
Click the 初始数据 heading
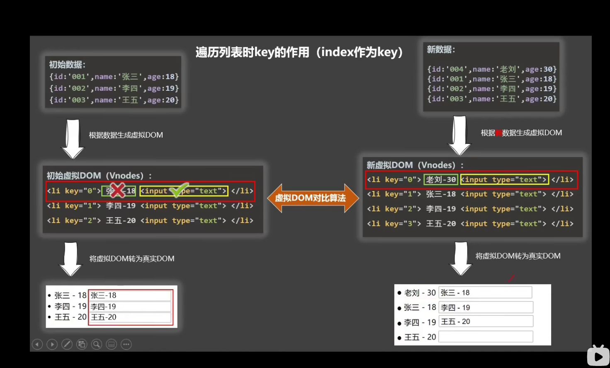67,65
